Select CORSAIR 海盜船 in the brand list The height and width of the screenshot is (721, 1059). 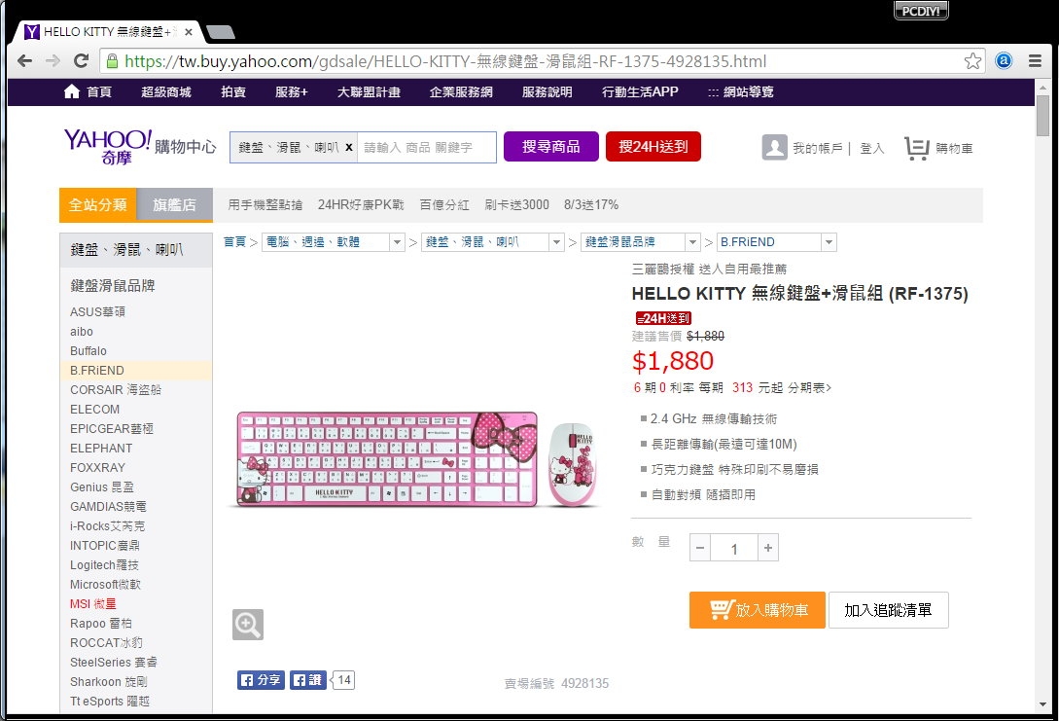click(116, 390)
